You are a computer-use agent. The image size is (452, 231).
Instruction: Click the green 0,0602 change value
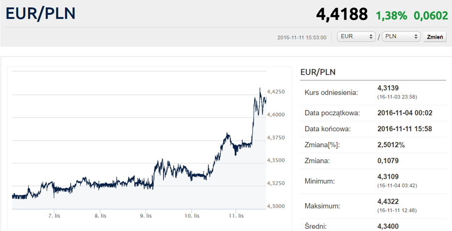[x=430, y=16]
